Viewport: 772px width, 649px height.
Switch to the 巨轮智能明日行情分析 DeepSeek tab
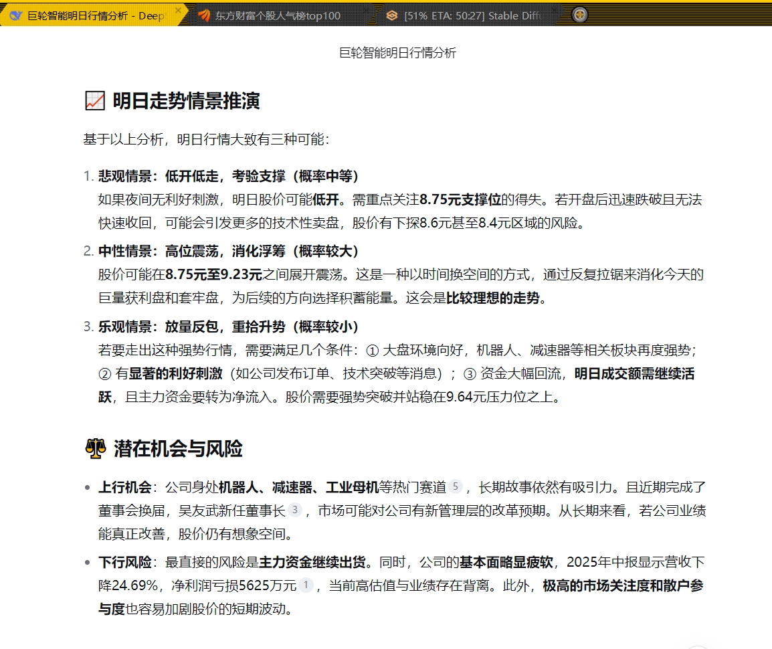click(94, 15)
